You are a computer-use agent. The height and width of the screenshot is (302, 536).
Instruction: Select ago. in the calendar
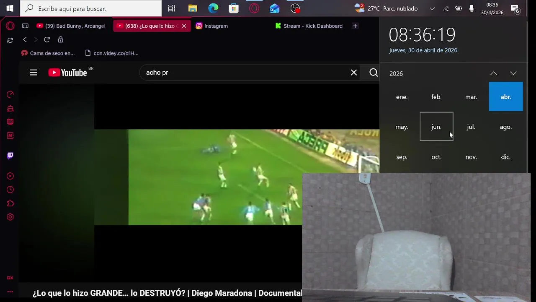506,127
